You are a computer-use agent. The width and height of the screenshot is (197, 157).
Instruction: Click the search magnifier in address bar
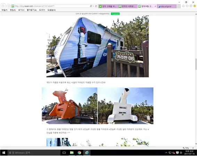(x=91, y=6)
